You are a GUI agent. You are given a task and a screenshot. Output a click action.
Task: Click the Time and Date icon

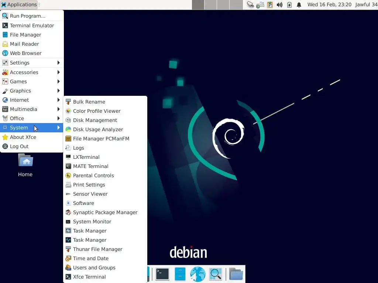click(68, 258)
